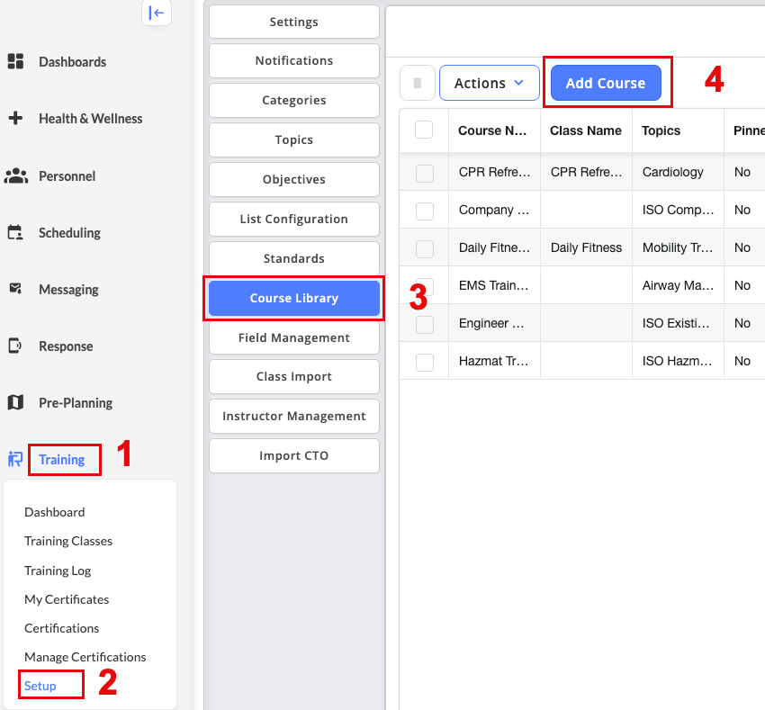Sort by the Course Name column header
Image resolution: width=765 pixels, height=710 pixels.
492,130
